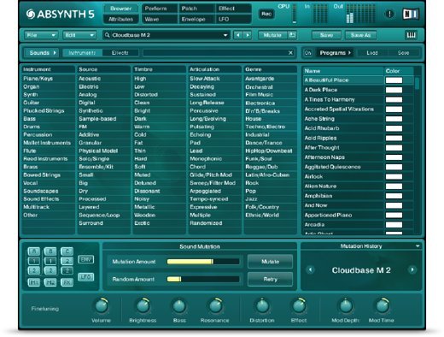Open the Wave window tab
444x337 pixels.
160,19
